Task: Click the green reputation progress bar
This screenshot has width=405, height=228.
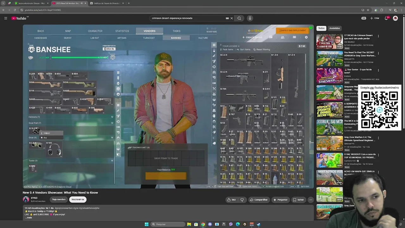Action: pos(79,58)
